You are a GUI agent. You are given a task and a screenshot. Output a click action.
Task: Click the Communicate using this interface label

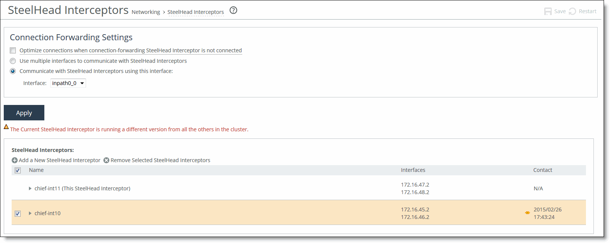click(96, 71)
